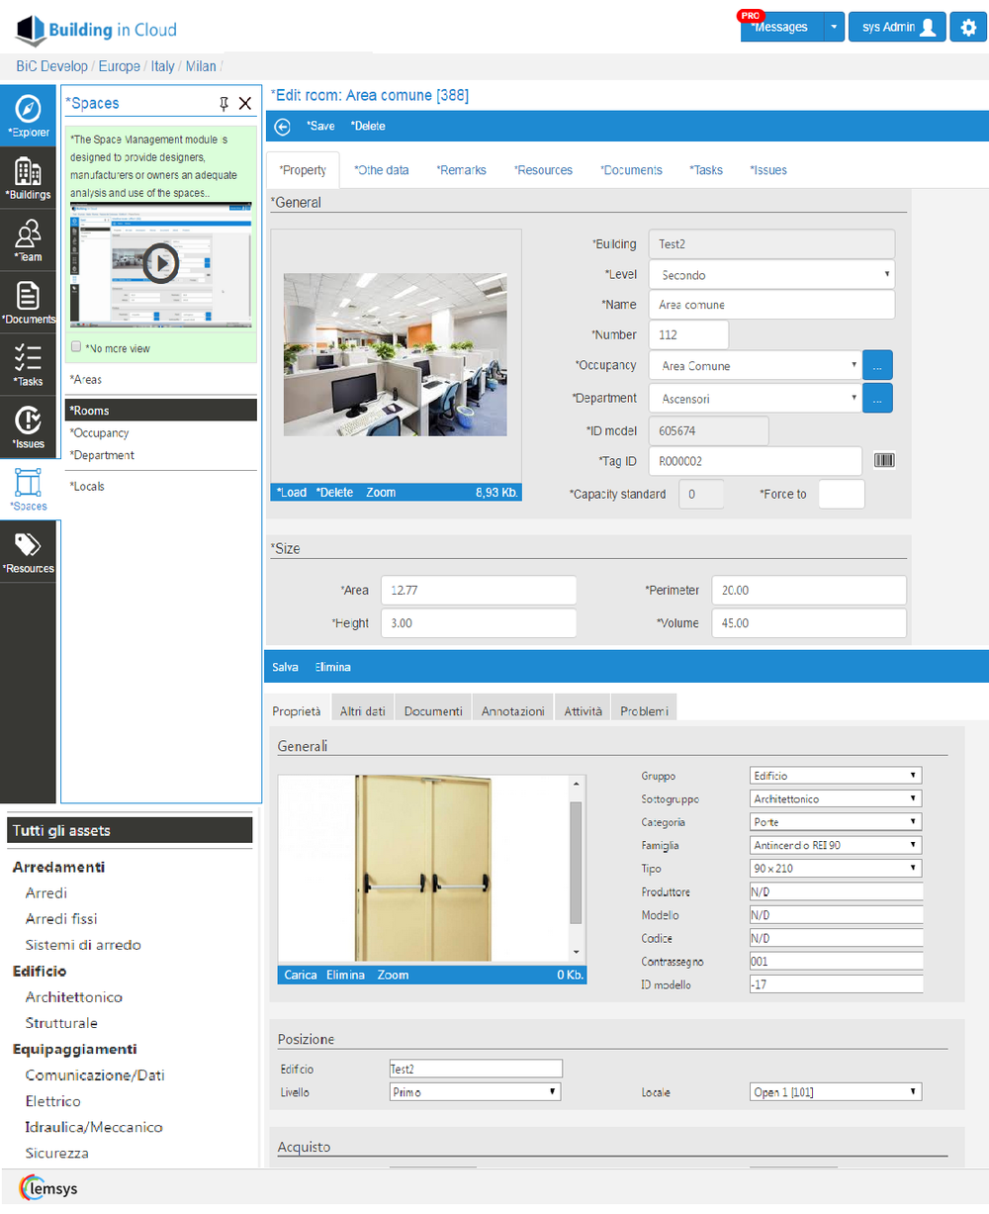Switch to the Altri dati tab
The image size is (989, 1214).
point(362,711)
